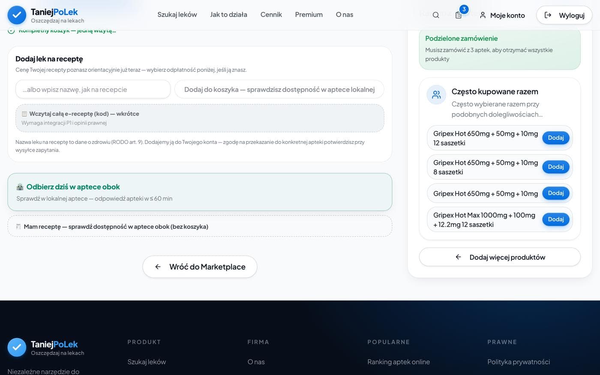This screenshot has width=600, height=375.
Task: Click the left arrow icon in Dodaj więcej produktów
Action: tap(458, 257)
